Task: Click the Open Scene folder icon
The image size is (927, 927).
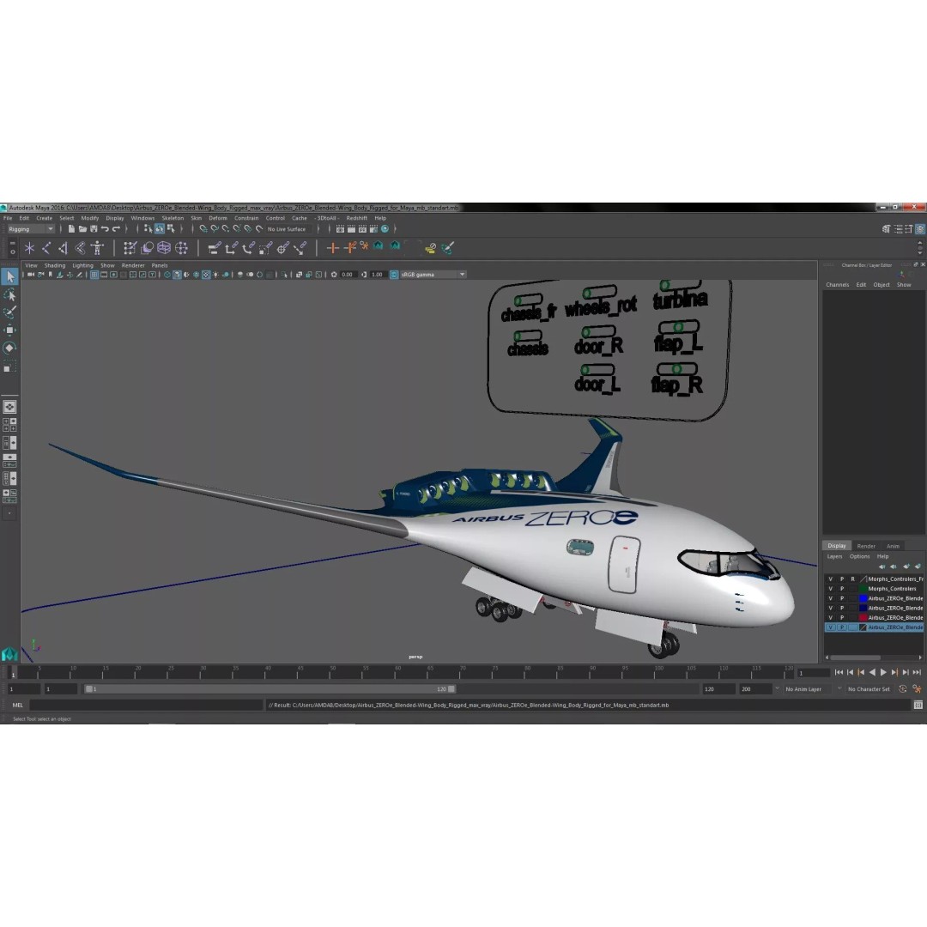Action: click(x=82, y=229)
